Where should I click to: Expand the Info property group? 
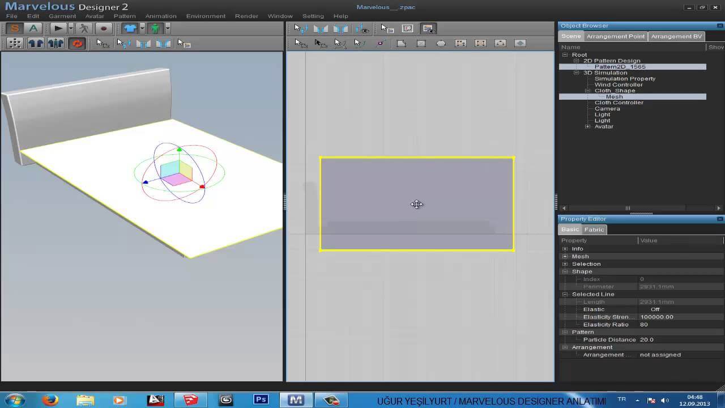pyautogui.click(x=565, y=249)
